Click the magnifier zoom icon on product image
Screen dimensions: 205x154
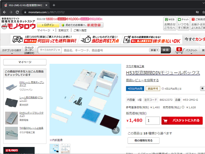click(116, 130)
